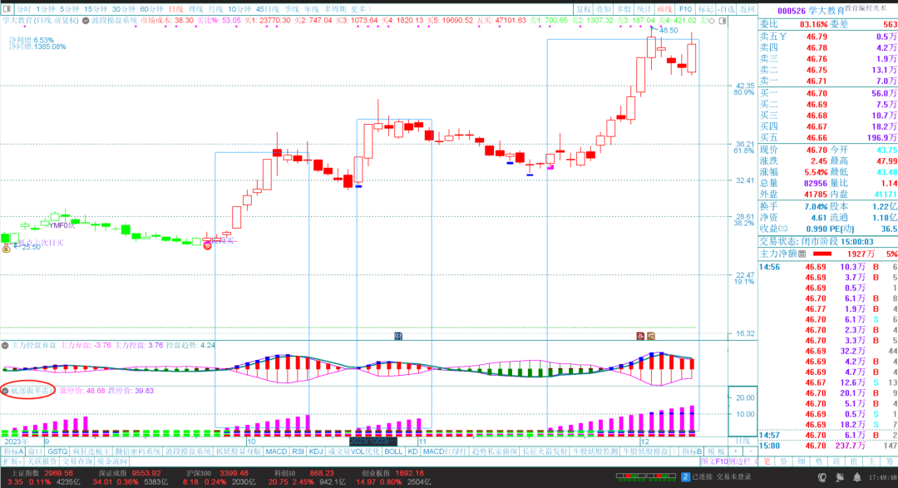The width and height of the screenshot is (898, 488).
Task: Select the 笔 tab under the tick list
Action: click(767, 461)
